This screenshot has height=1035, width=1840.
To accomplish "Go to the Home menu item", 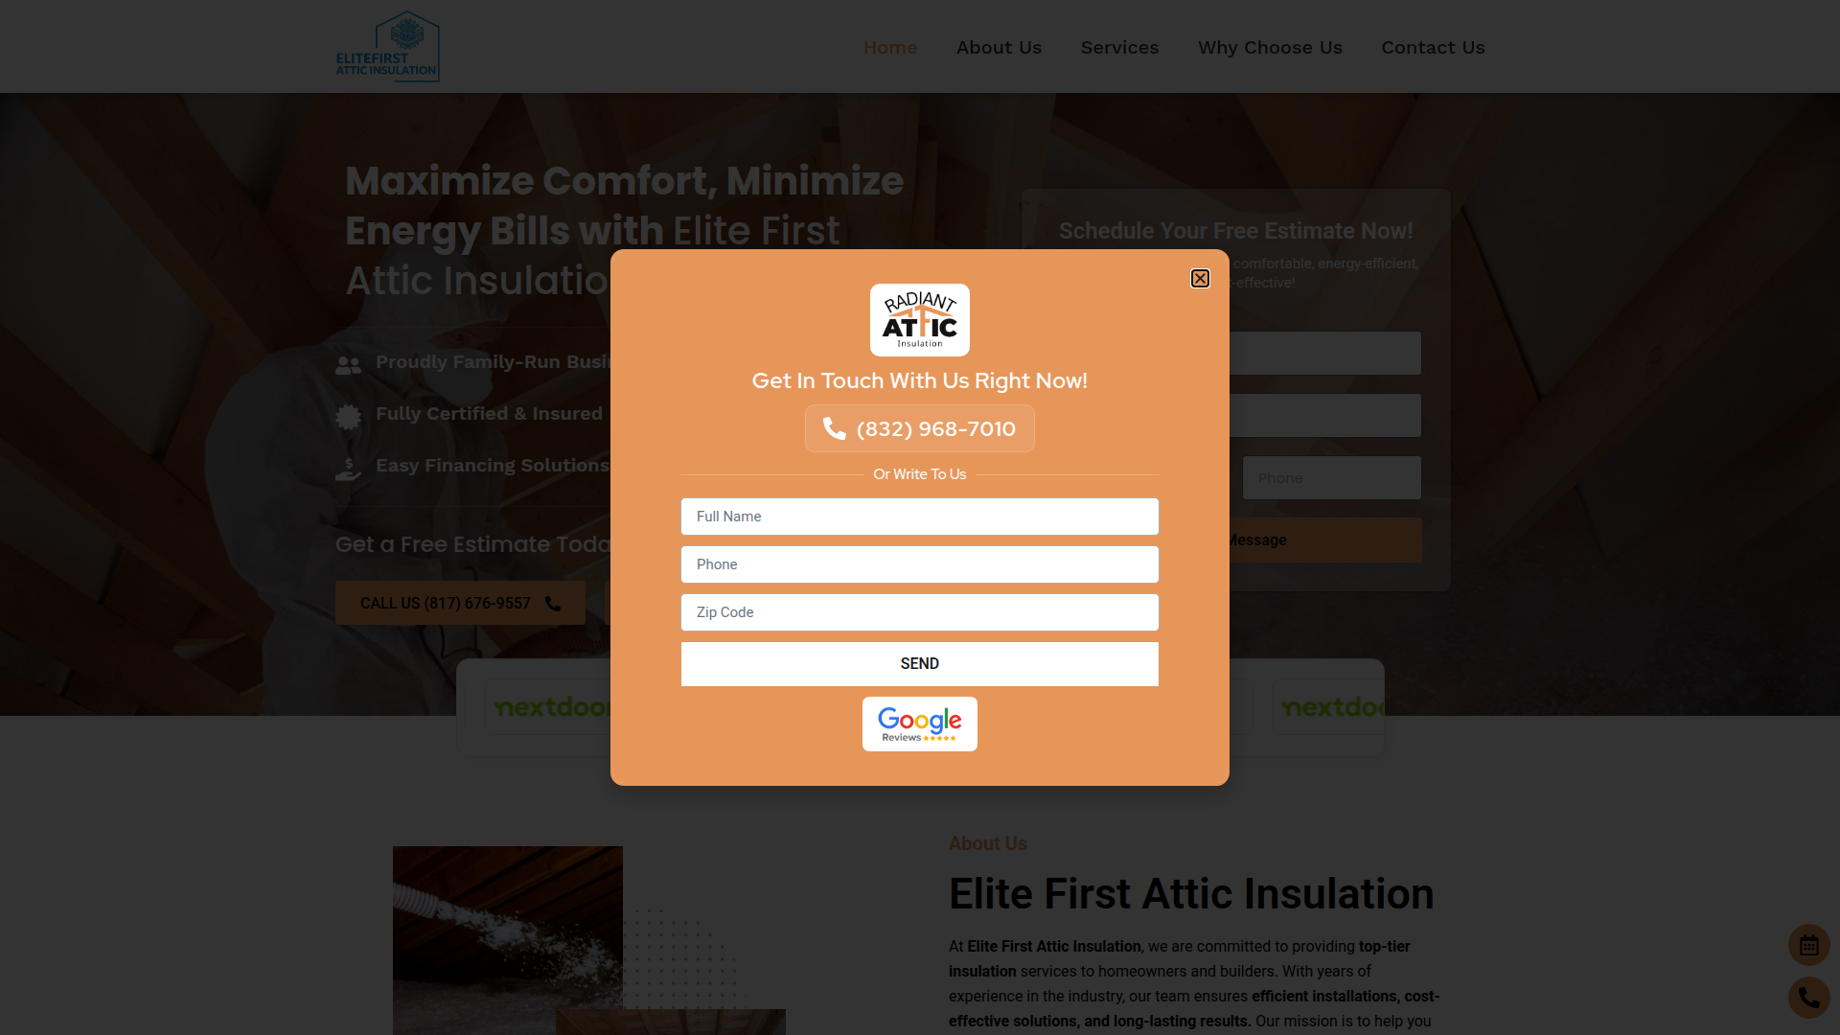I will pyautogui.click(x=890, y=48).
